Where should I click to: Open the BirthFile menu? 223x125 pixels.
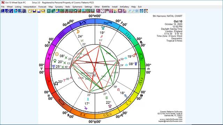pos(106,7)
